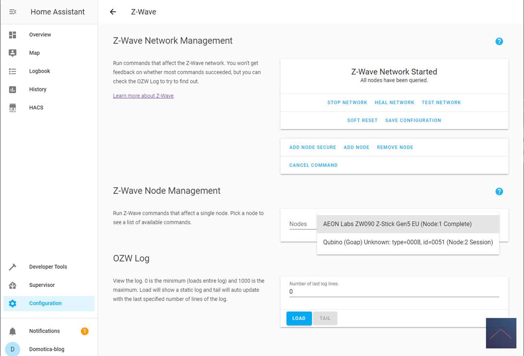Click the HACS store icon
The width and height of the screenshot is (524, 356).
pos(12,108)
